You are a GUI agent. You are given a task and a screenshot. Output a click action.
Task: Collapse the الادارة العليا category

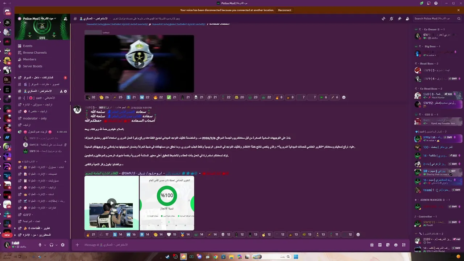tap(28, 162)
